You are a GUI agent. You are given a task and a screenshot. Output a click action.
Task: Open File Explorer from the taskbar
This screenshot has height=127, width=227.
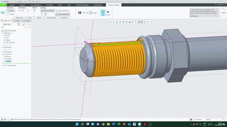point(108,124)
